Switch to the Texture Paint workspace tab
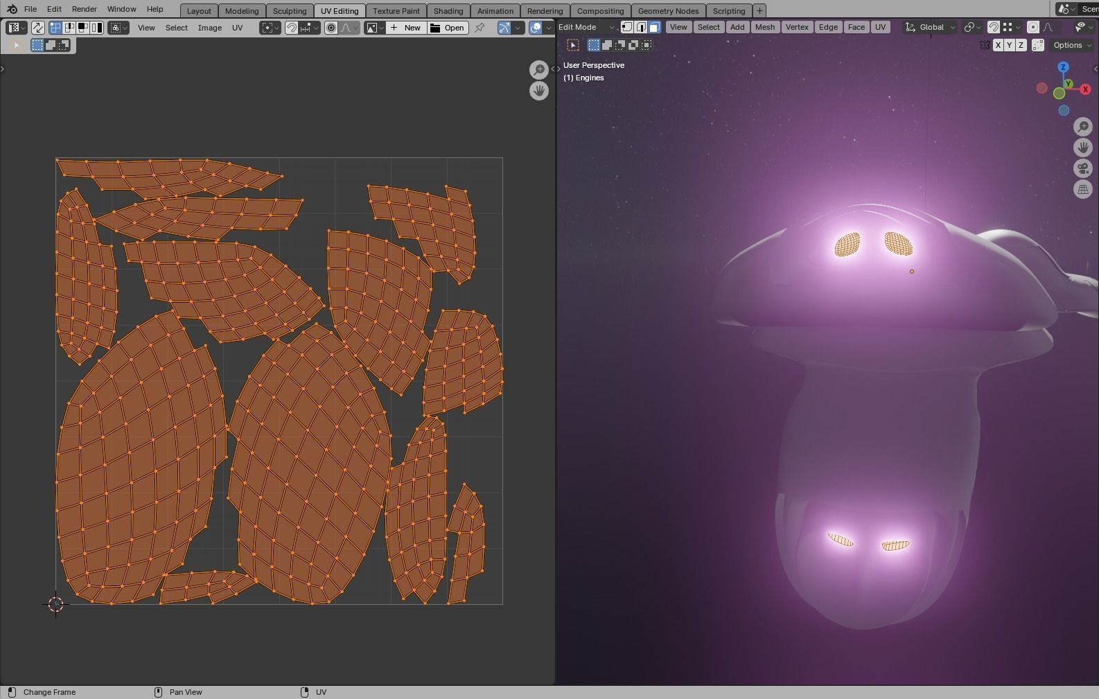This screenshot has height=699, width=1099. click(x=396, y=10)
